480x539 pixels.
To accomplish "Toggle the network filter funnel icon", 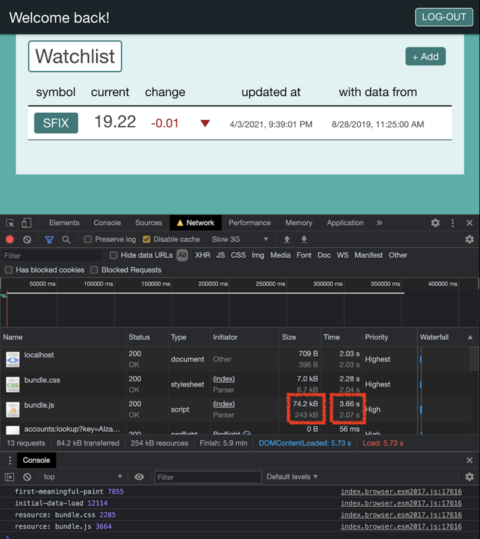I will (49, 240).
